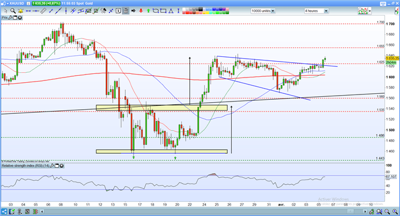Open RSI indicator wrench settings
Image resolution: width=400 pixels, height=216 pixels.
(x=52, y=166)
